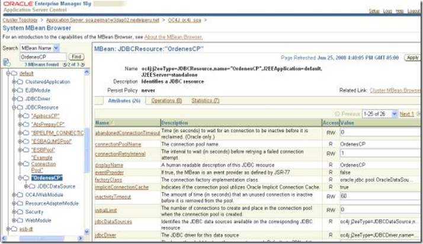Click the Find button
The height and width of the screenshot is (244, 423).
point(76,57)
